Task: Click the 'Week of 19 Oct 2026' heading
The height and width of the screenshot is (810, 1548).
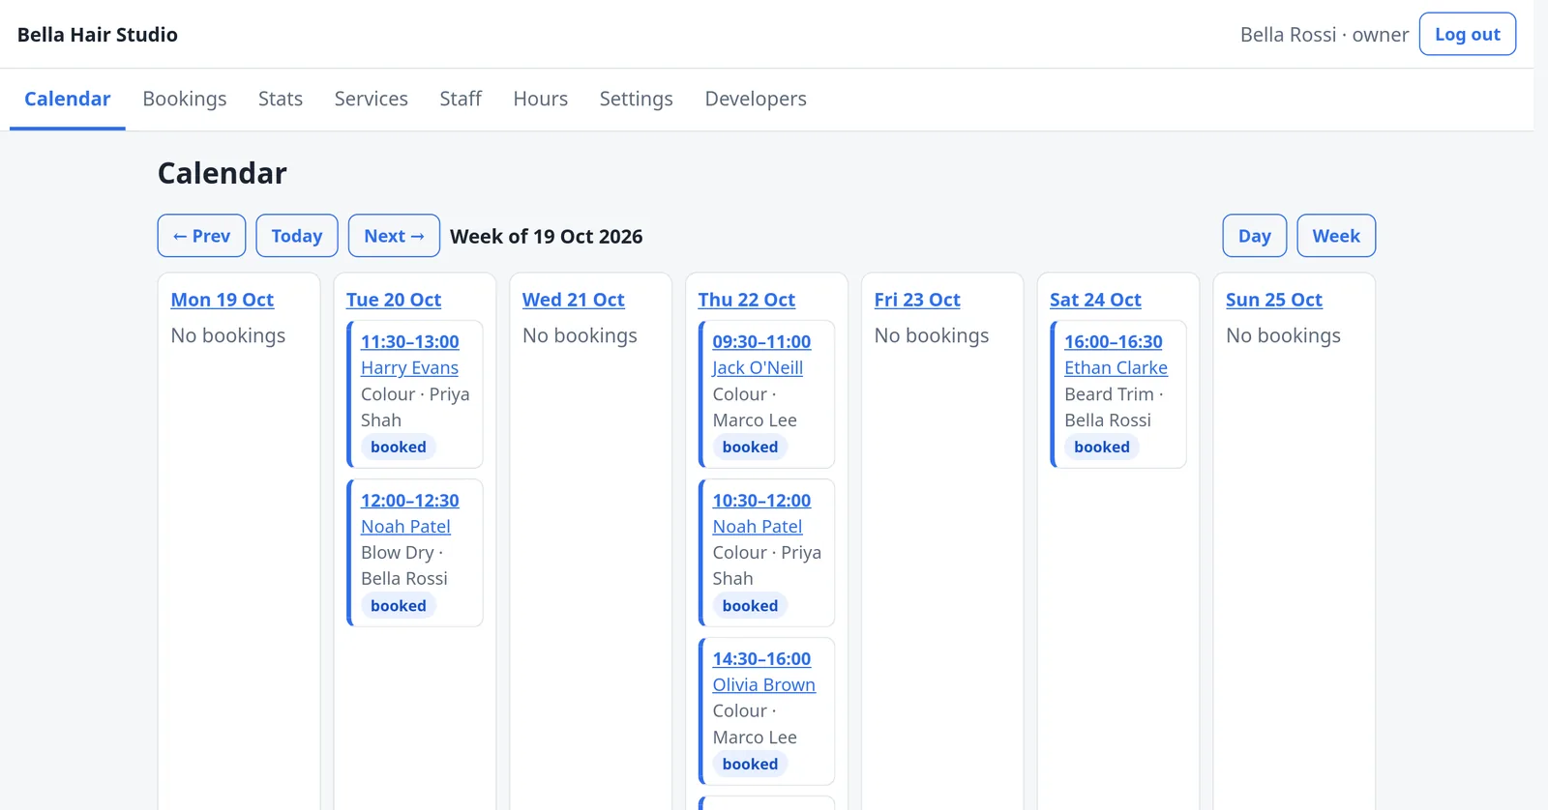Action: coord(547,237)
